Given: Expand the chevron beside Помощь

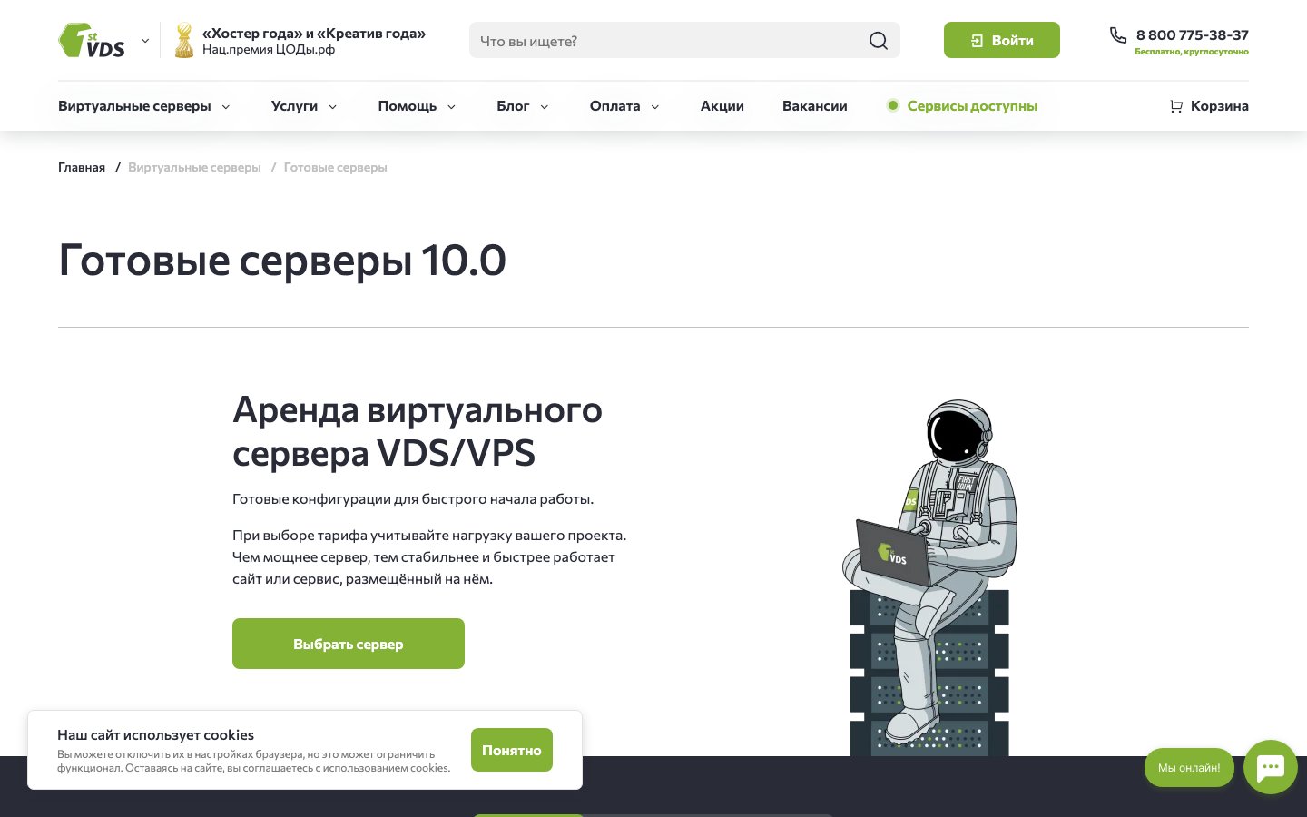Looking at the screenshot, I should [x=451, y=107].
